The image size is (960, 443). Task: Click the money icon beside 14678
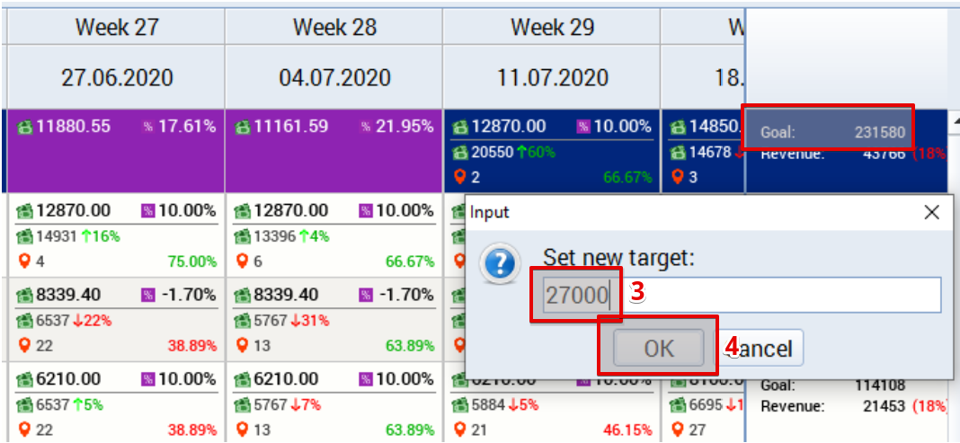click(679, 153)
